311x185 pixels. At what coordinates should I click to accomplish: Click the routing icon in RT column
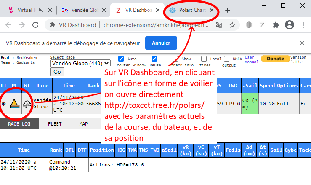(4, 104)
